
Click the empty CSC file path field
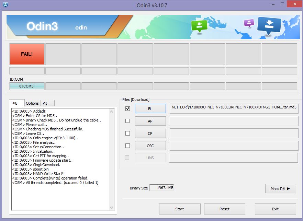234,146
